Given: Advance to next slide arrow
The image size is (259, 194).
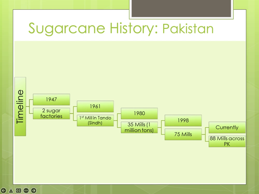Looking at the screenshot, I should [x=34, y=191].
